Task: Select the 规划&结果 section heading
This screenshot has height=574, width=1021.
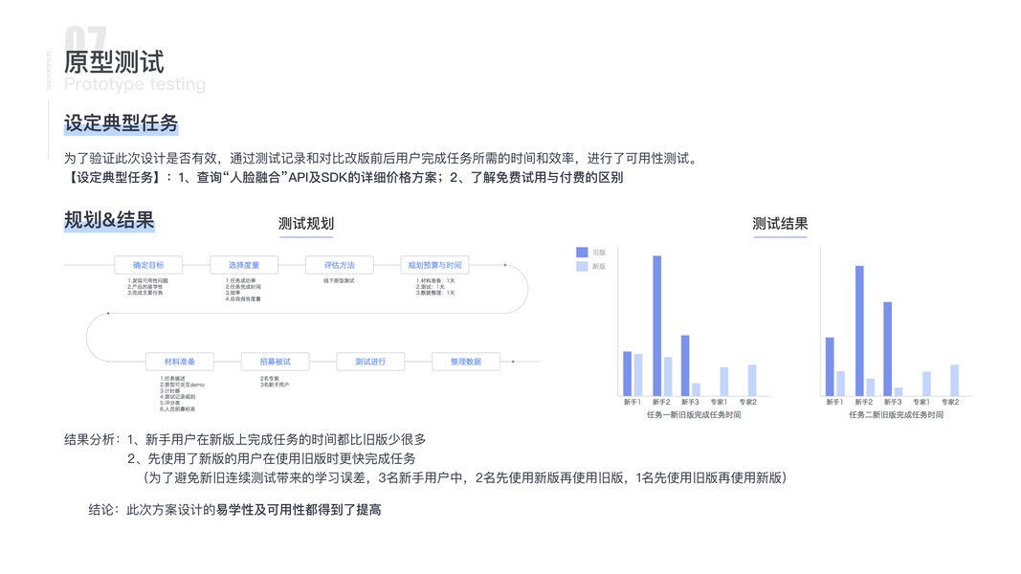Action: pos(109,220)
